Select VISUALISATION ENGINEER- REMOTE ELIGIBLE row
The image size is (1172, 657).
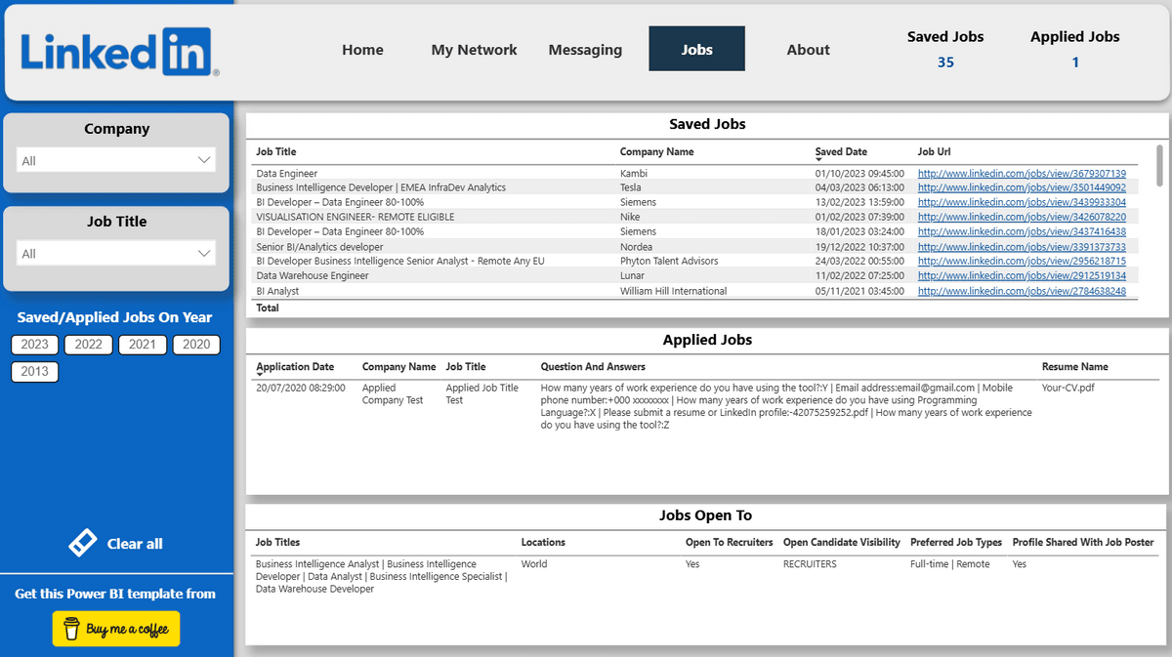[696, 217]
